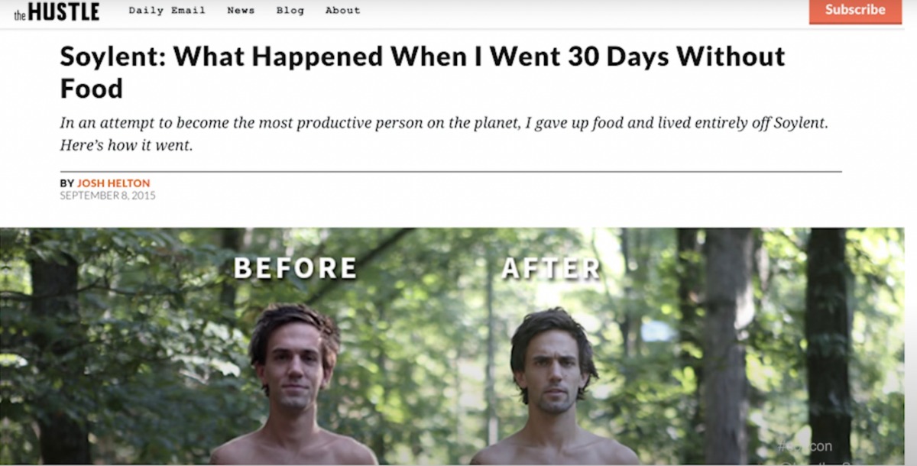The width and height of the screenshot is (917, 466).
Task: Click the BEFORE label on the photo
Action: click(x=295, y=268)
